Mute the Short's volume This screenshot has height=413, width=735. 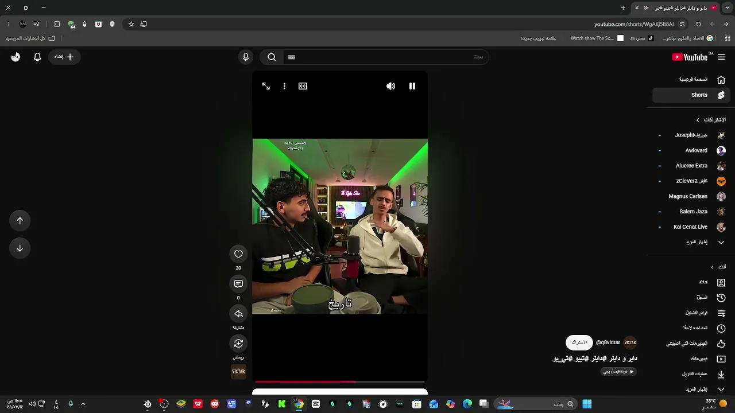point(390,86)
